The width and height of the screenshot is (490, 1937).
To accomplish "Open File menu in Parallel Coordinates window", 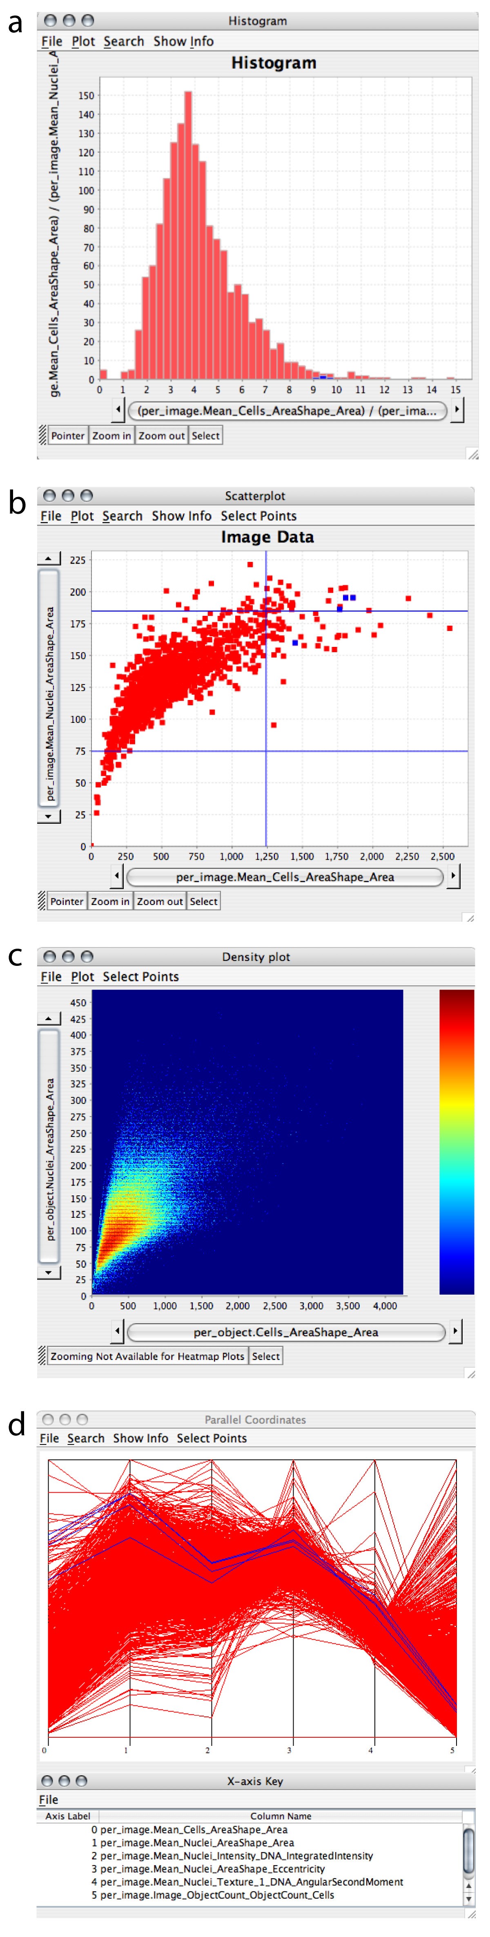I will click(49, 1438).
